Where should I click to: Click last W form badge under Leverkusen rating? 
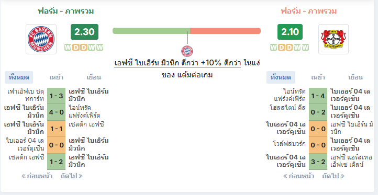[x=305, y=48]
